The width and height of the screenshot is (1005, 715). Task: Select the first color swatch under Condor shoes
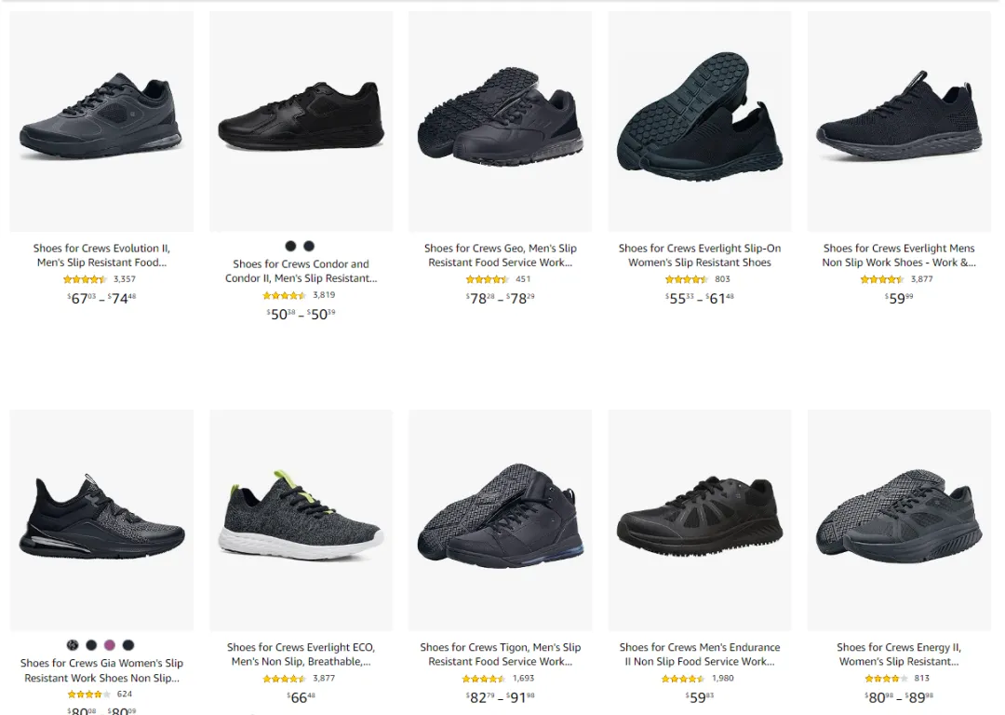click(x=290, y=246)
